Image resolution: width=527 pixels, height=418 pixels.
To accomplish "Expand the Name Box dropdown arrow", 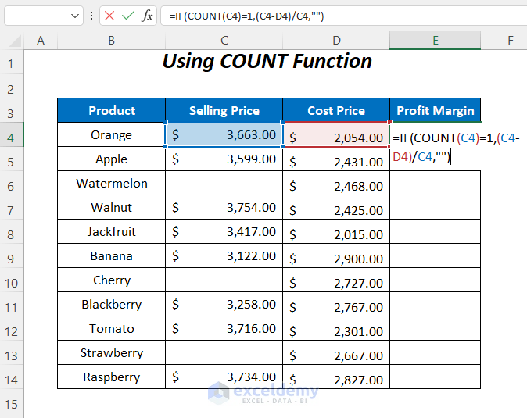I will pos(75,16).
